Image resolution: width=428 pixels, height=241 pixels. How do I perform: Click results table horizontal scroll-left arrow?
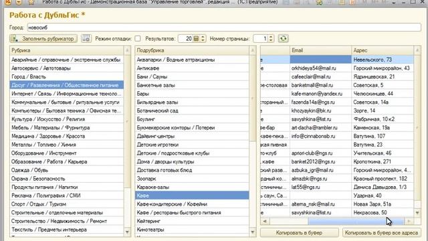[265, 221]
